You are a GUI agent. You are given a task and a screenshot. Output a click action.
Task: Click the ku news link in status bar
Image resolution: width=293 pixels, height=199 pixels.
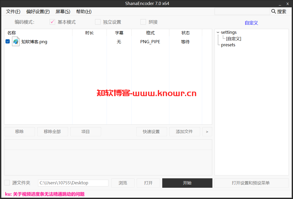[45, 194]
